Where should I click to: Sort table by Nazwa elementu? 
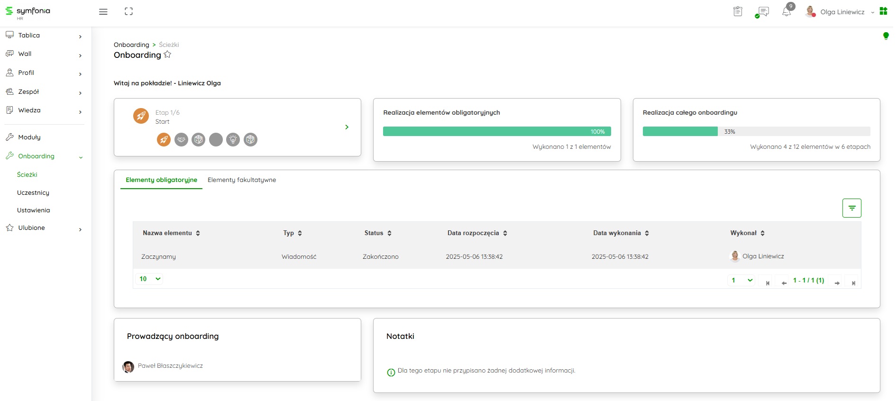tap(198, 233)
